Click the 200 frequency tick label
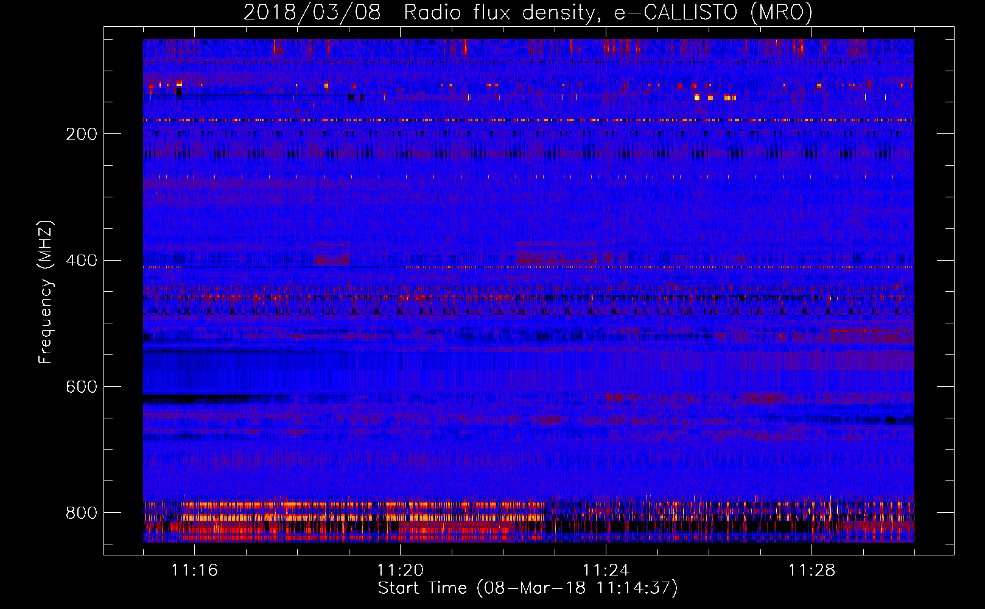Screen dimensions: 985x609 [82, 134]
